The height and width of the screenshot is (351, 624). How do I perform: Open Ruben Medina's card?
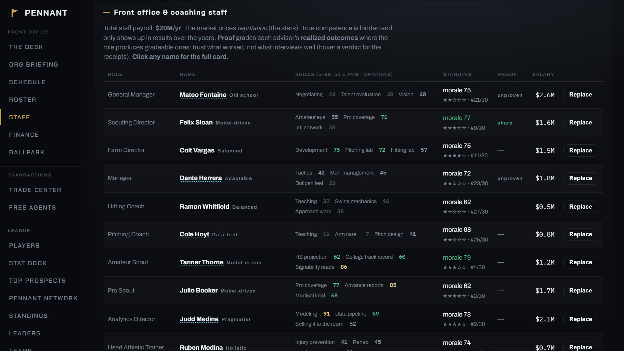(201, 347)
